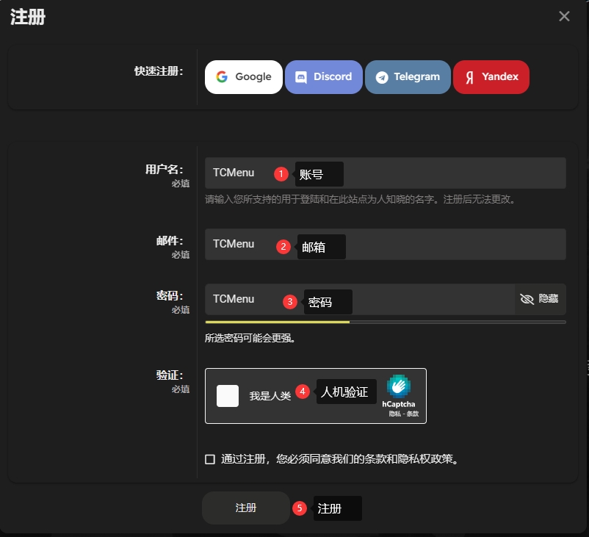Click red marker number 5
Image resolution: width=589 pixels, height=537 pixels.
pos(299,508)
